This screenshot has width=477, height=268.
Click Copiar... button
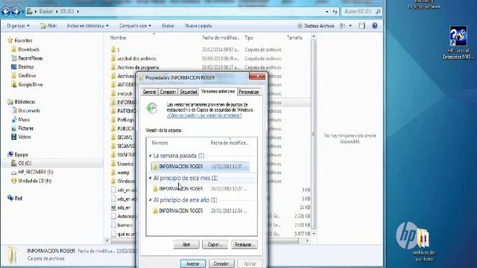215,244
